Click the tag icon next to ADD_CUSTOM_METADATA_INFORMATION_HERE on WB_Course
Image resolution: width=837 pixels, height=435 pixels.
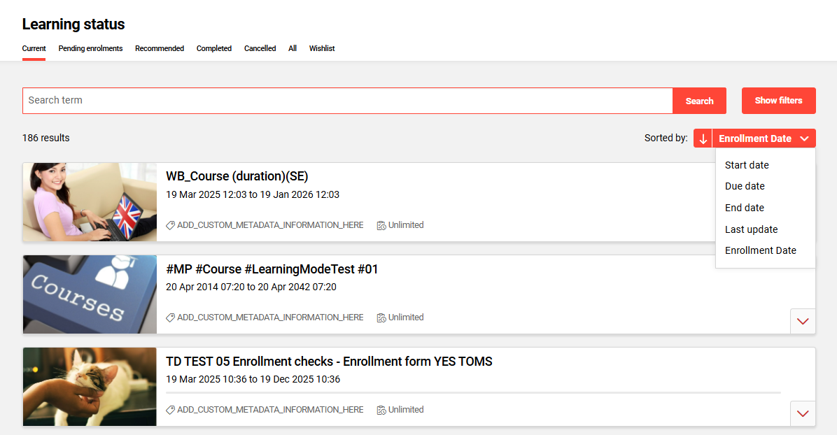point(170,225)
